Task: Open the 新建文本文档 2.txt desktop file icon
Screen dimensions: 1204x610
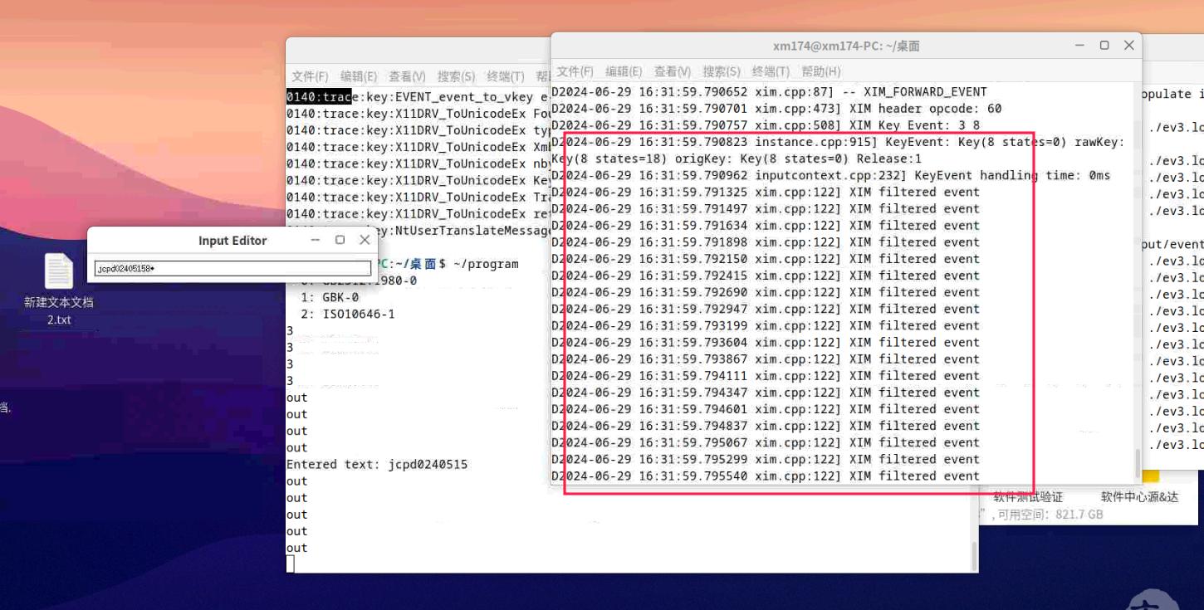Action: 58,289
